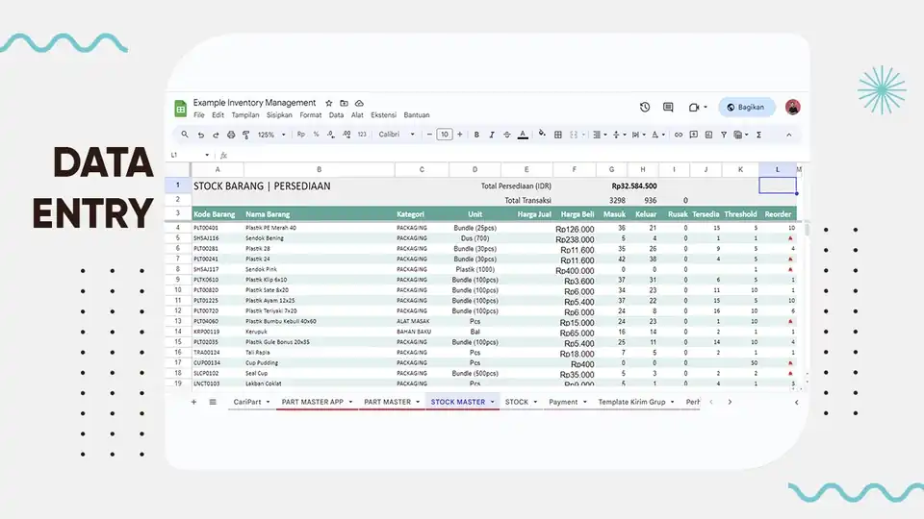This screenshot has height=519, width=924.
Task: Format cells as percent
Action: pyautogui.click(x=317, y=135)
